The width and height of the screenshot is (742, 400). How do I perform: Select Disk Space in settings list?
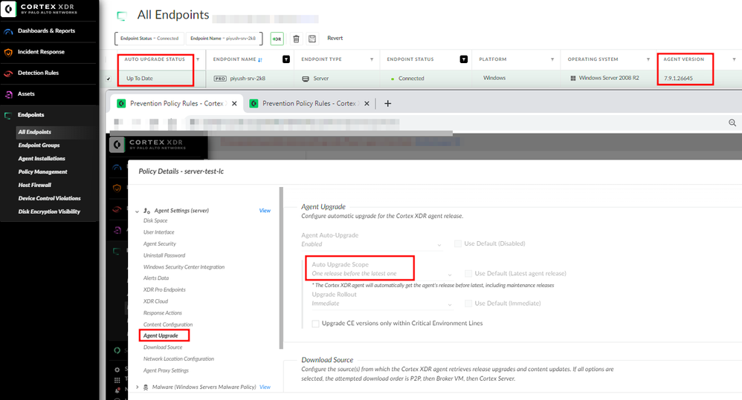tap(155, 221)
